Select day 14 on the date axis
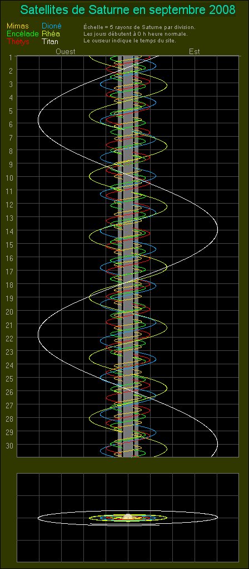This screenshot has height=569, width=249. click(x=10, y=231)
